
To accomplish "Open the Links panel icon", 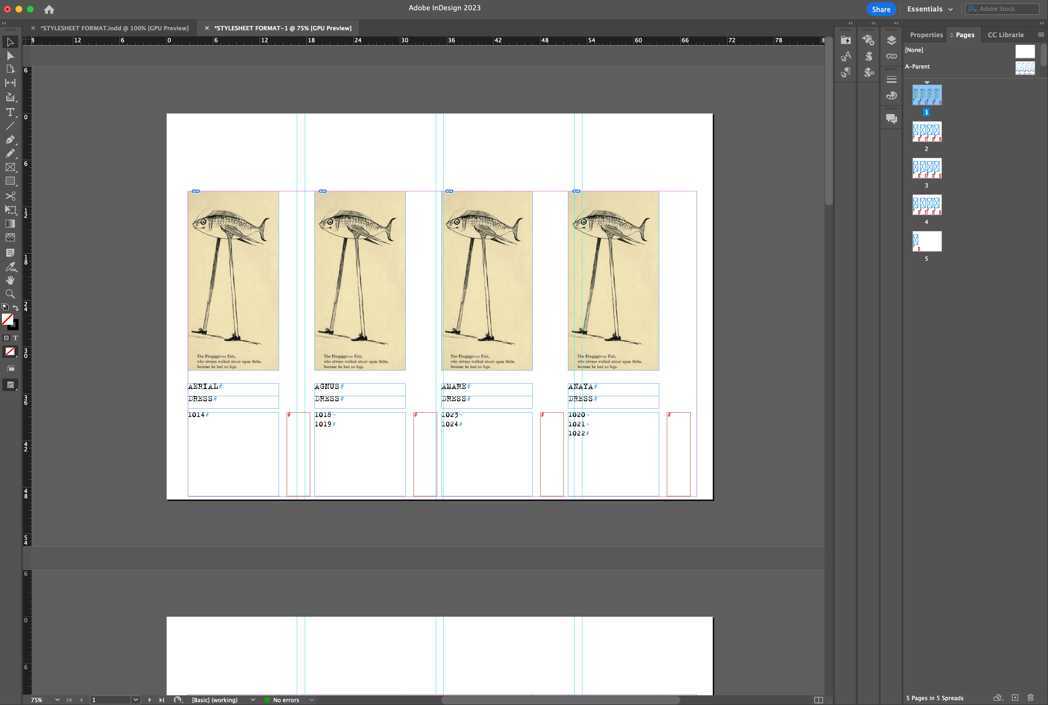I will pos(891,56).
